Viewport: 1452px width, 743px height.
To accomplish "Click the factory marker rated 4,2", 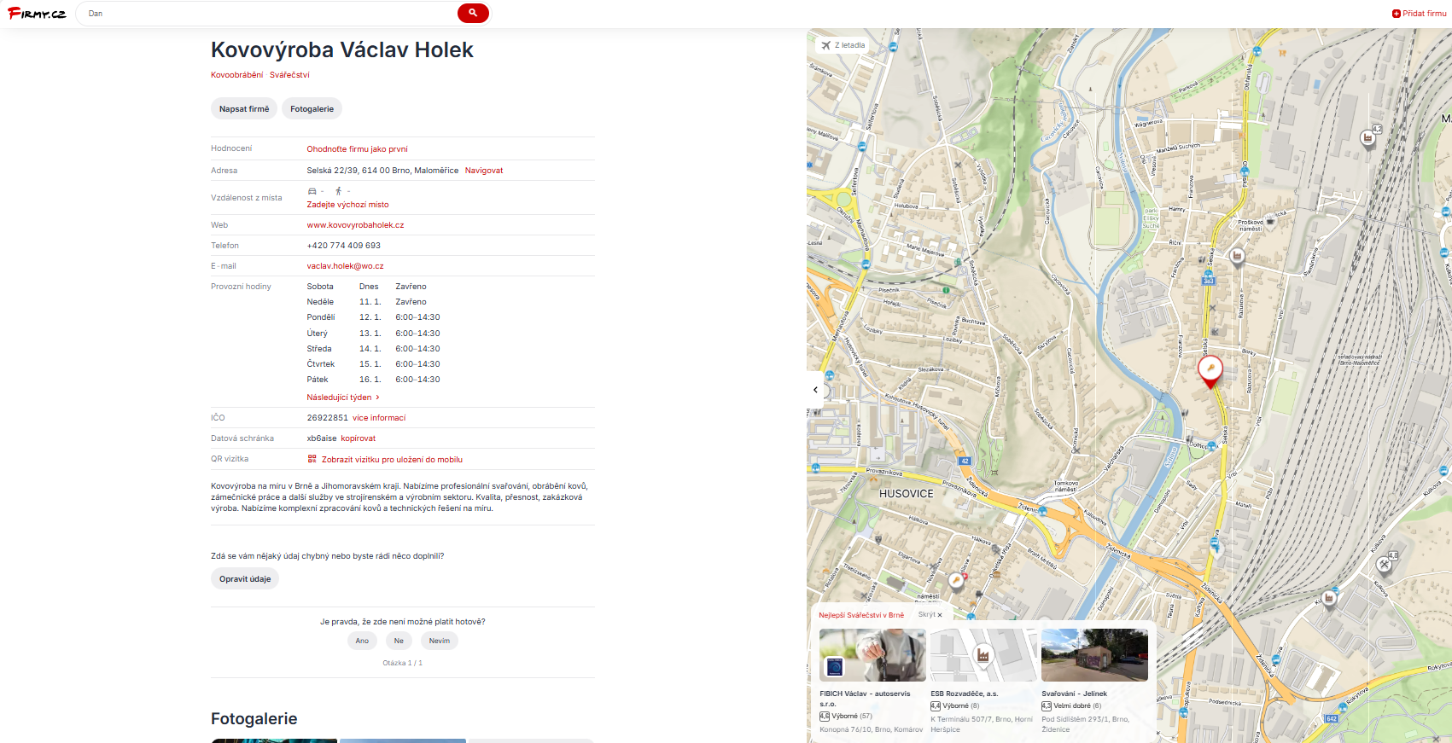I will [1367, 138].
